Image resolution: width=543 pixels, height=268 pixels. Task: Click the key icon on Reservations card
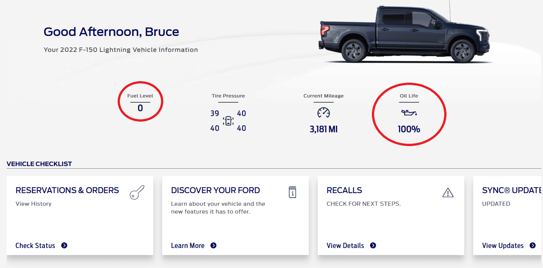pyautogui.click(x=137, y=193)
